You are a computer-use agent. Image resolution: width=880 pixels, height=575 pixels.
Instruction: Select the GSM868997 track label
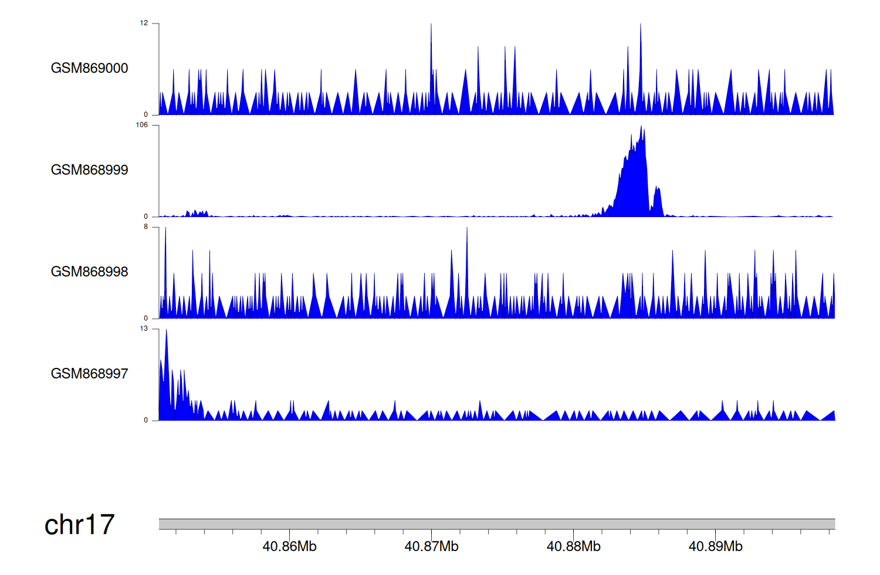coord(89,374)
